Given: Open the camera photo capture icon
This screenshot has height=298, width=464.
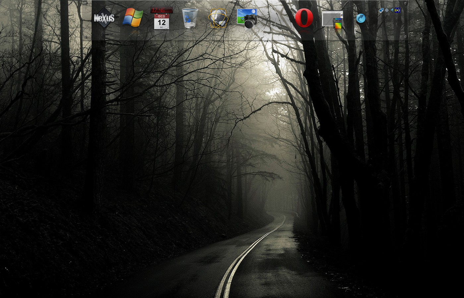Looking at the screenshot, I should [247, 18].
